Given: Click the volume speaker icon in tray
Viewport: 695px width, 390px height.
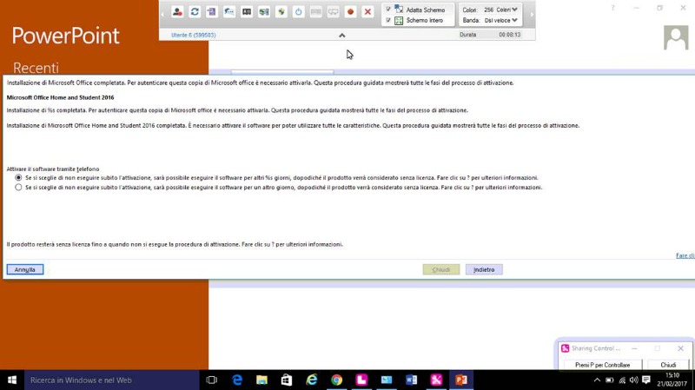Looking at the screenshot, I should point(634,380).
